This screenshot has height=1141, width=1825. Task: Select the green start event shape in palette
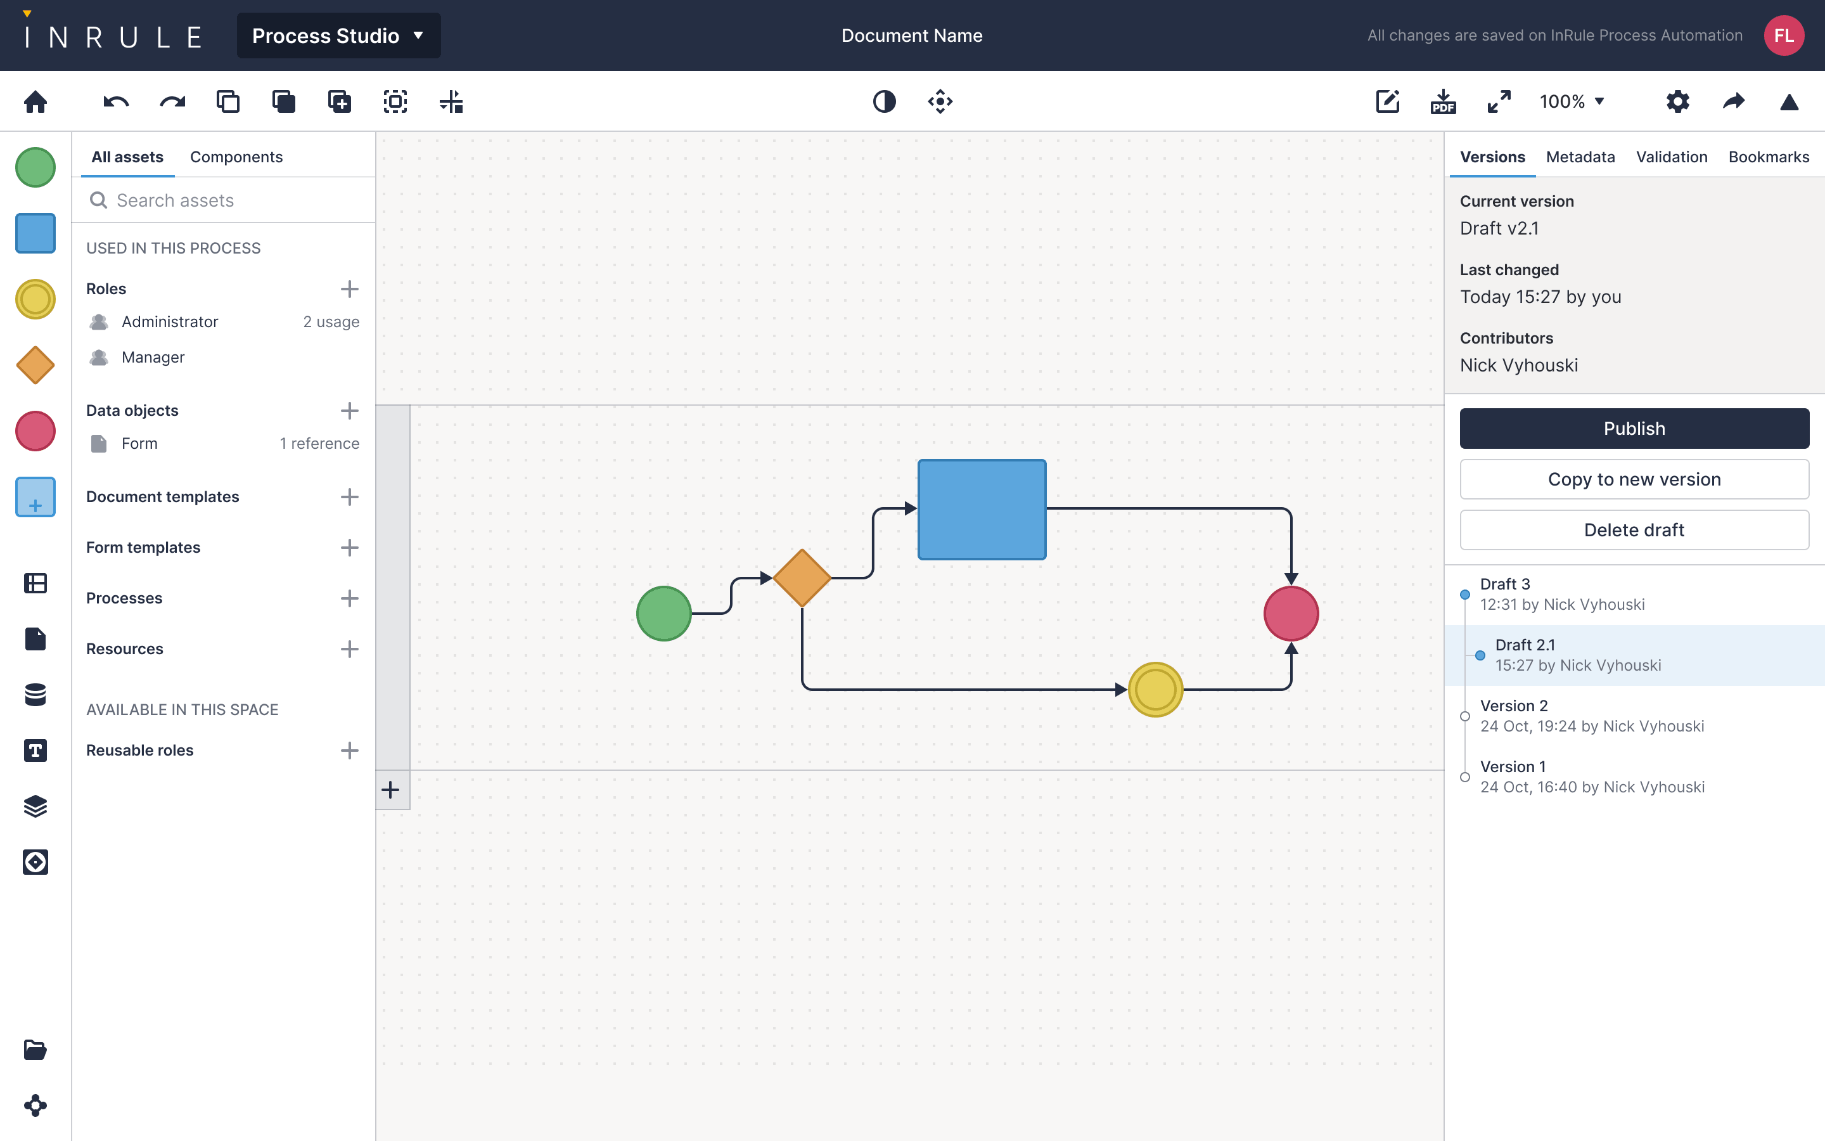[x=35, y=167]
